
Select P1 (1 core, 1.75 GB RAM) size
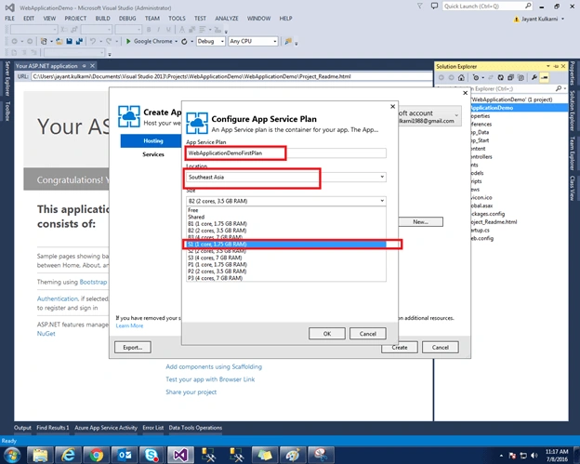[x=286, y=265]
